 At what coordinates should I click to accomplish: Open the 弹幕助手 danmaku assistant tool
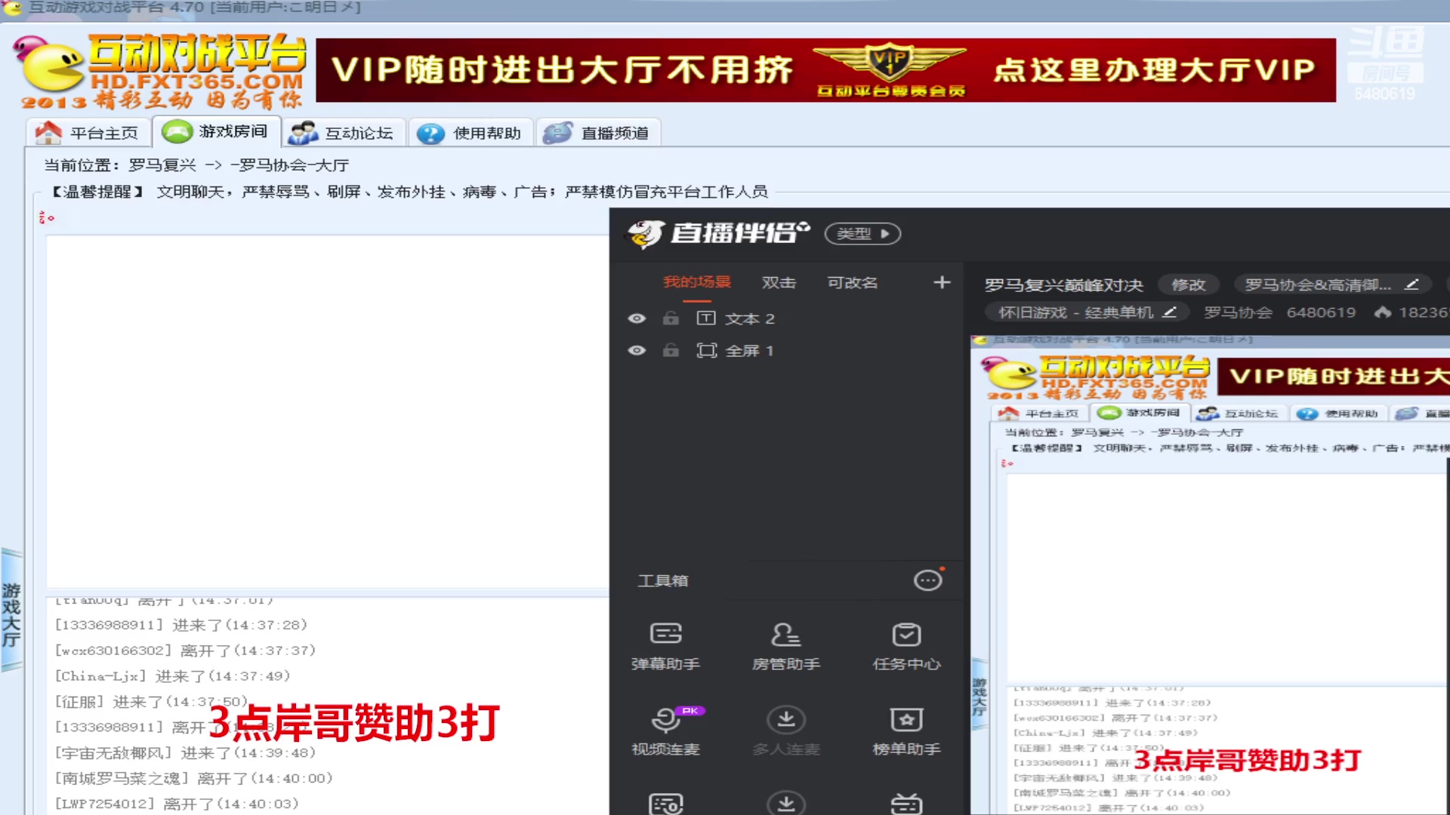click(665, 646)
